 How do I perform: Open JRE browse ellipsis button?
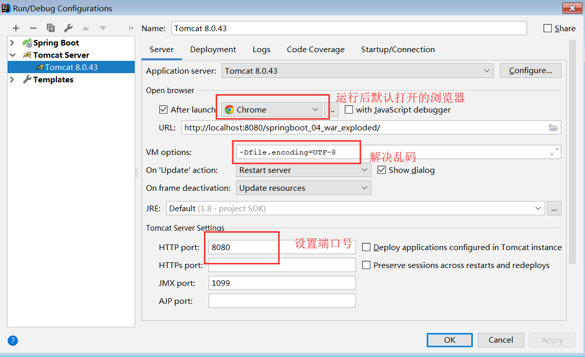(x=554, y=208)
